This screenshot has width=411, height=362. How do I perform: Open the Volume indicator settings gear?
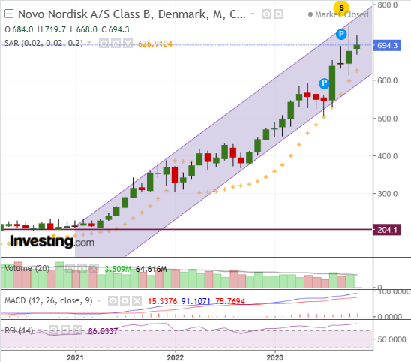(82, 269)
